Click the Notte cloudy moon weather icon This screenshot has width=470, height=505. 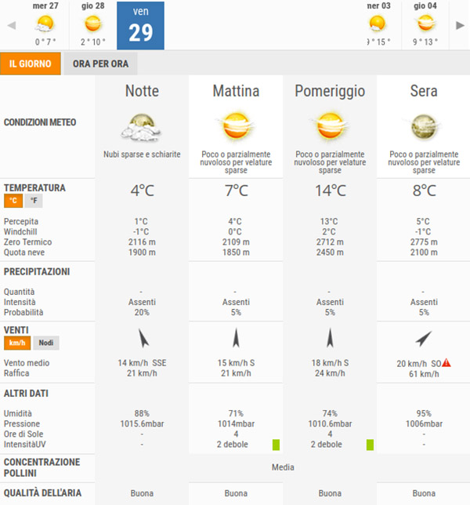tap(141, 128)
